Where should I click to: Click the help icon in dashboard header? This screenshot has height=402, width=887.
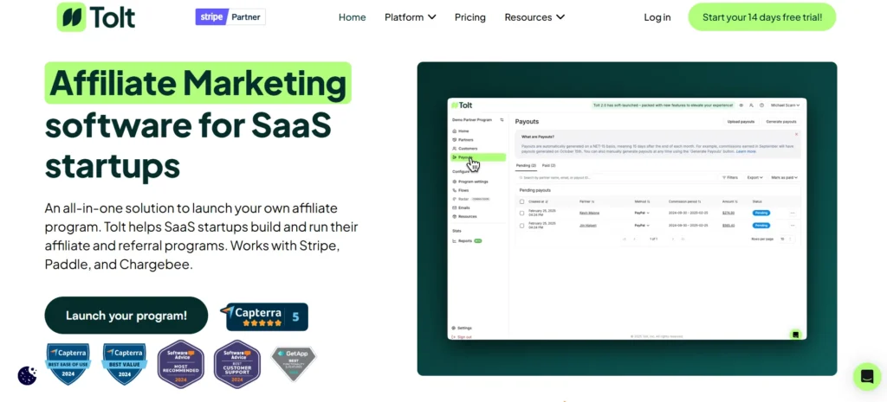pyautogui.click(x=761, y=105)
